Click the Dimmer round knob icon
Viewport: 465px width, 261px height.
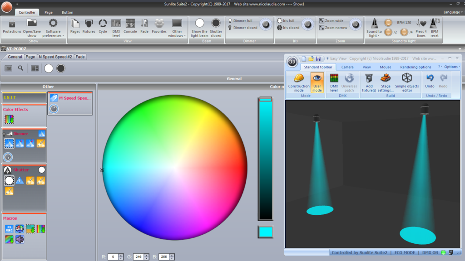pos(8,157)
